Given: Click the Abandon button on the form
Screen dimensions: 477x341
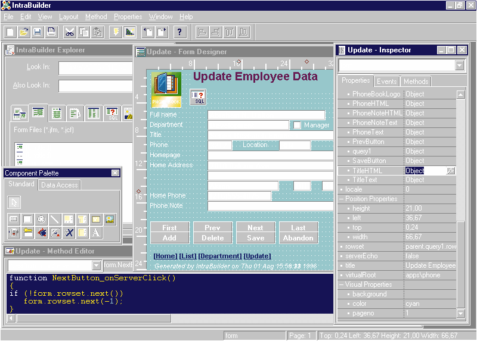Looking at the screenshot, I should point(298,238).
